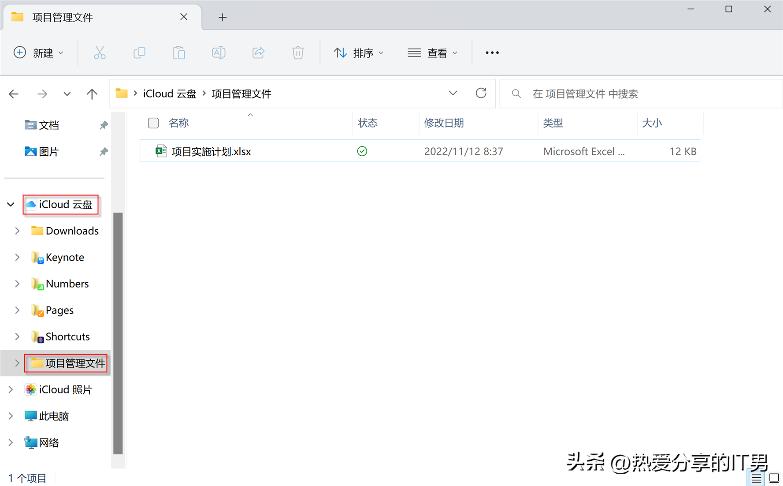Expand the Pages folder node
Image resolution: width=783 pixels, height=486 pixels.
(x=17, y=310)
